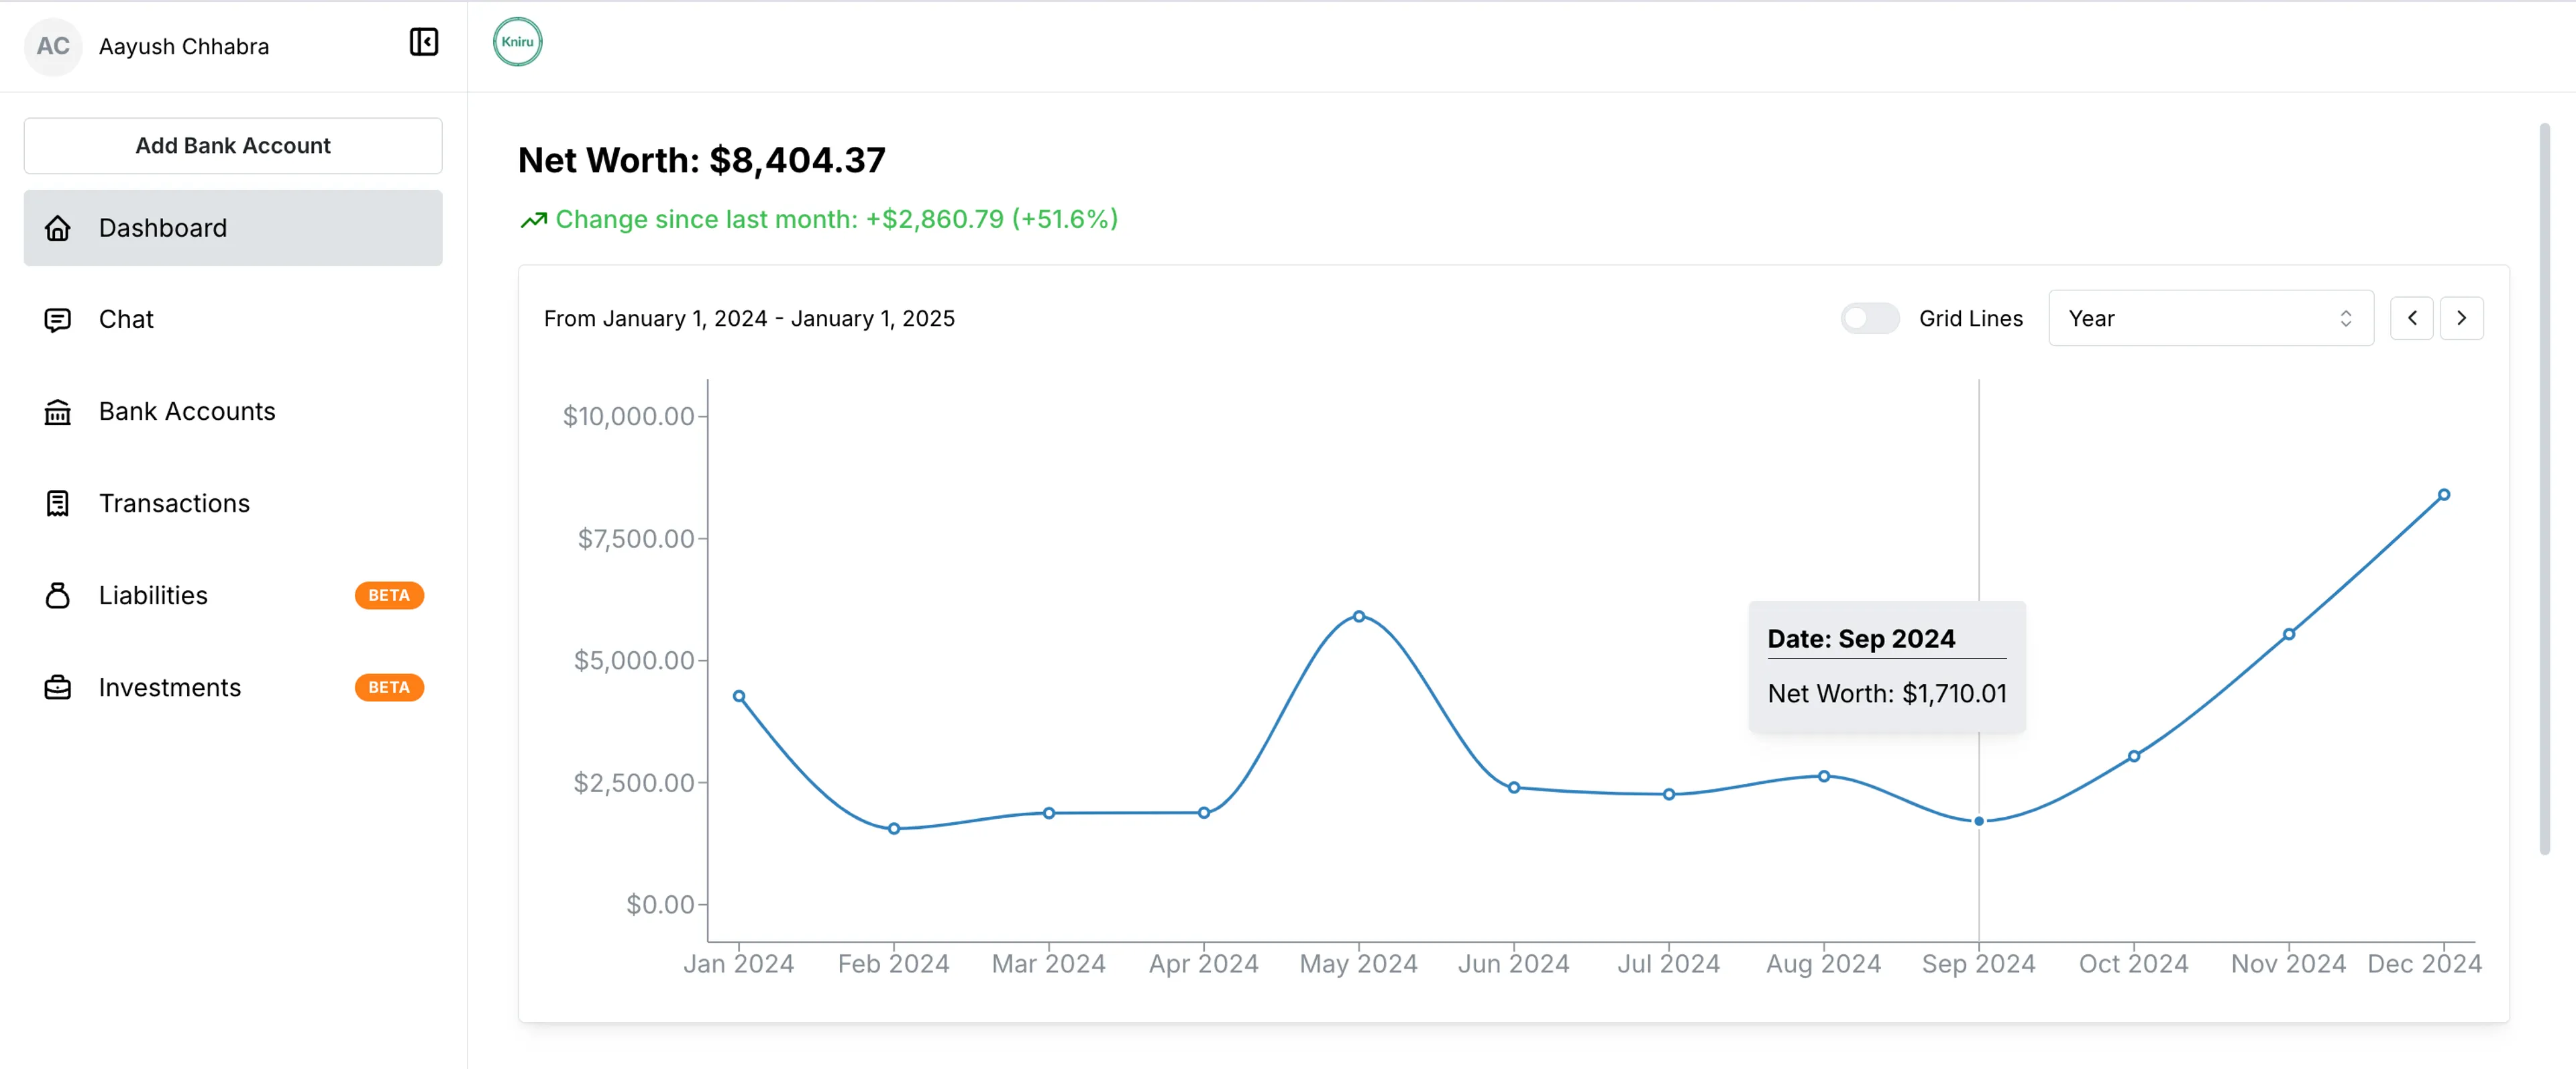Image resolution: width=2576 pixels, height=1069 pixels.
Task: Click the Dec 2024 data point
Action: click(2444, 495)
